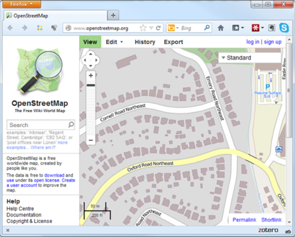Click the zoom slider handle
The height and width of the screenshot is (237, 295).
click(x=91, y=85)
